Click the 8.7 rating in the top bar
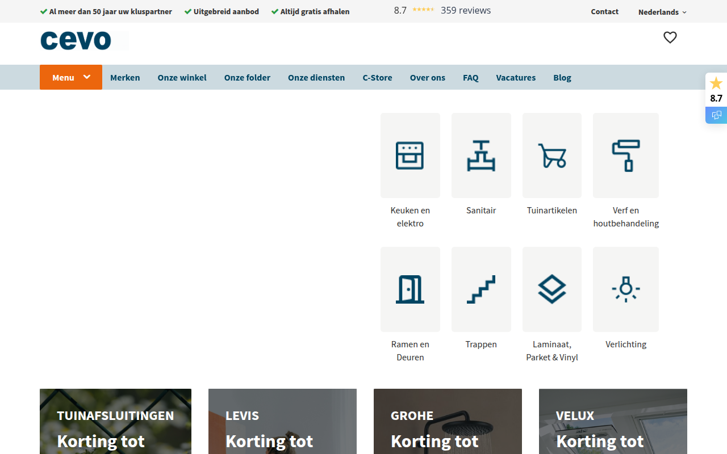 point(400,10)
